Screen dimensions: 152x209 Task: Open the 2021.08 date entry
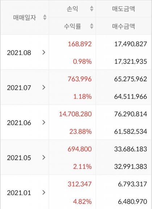(x=19, y=53)
